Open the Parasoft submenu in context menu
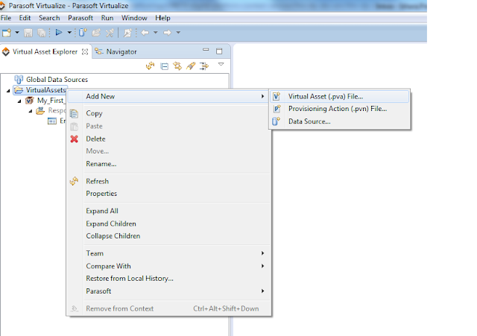The image size is (477, 336). [x=168, y=291]
